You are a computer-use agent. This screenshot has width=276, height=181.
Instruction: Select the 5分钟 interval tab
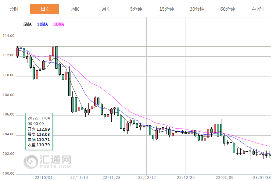[x=136, y=9]
